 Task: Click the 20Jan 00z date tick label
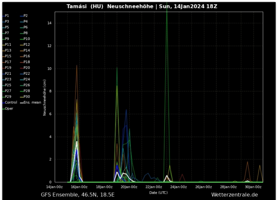(129, 187)
